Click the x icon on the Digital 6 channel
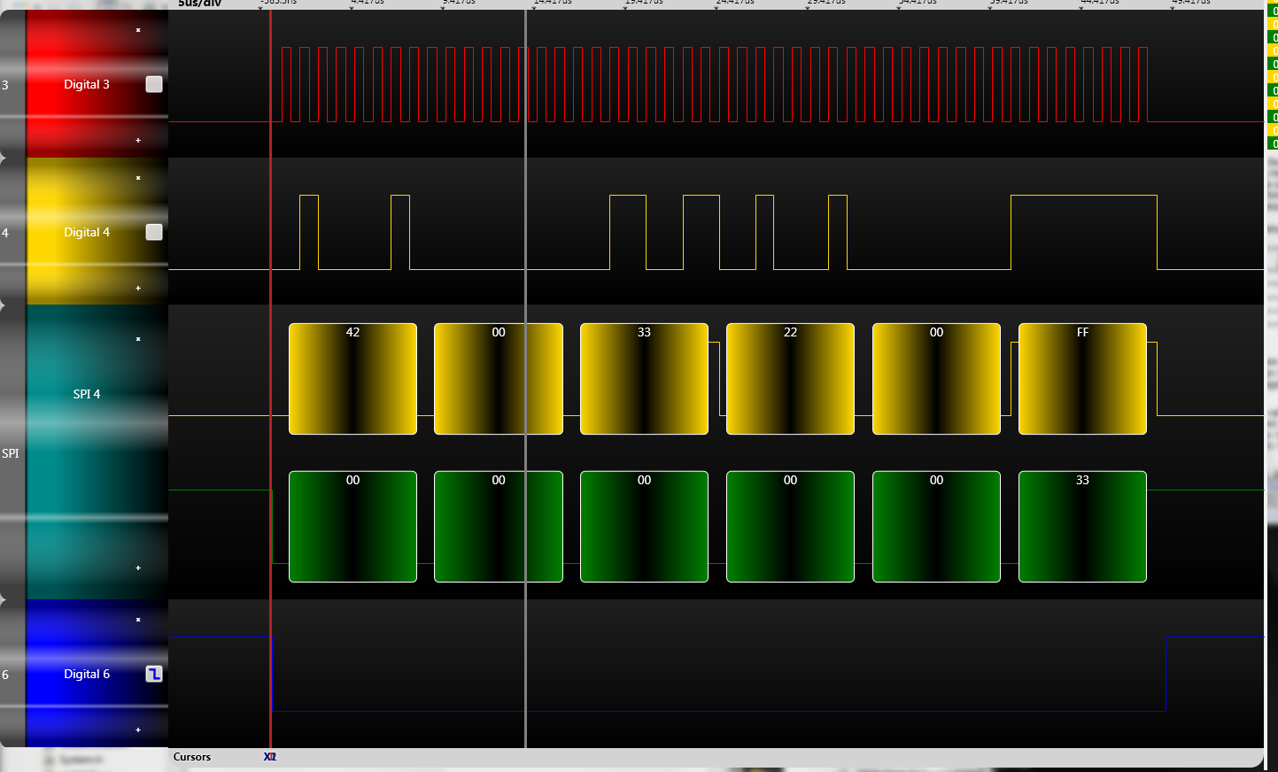1278x772 pixels. (138, 620)
